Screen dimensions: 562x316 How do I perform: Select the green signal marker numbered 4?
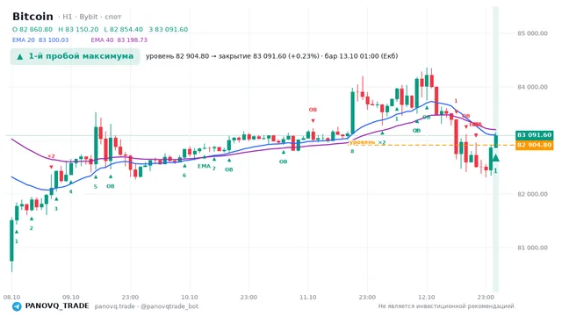70,191
